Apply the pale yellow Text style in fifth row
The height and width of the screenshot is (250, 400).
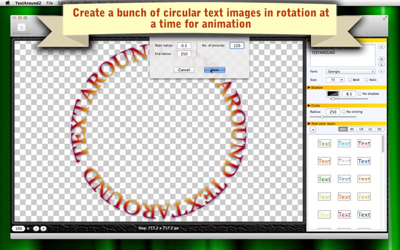pyautogui.click(x=324, y=214)
